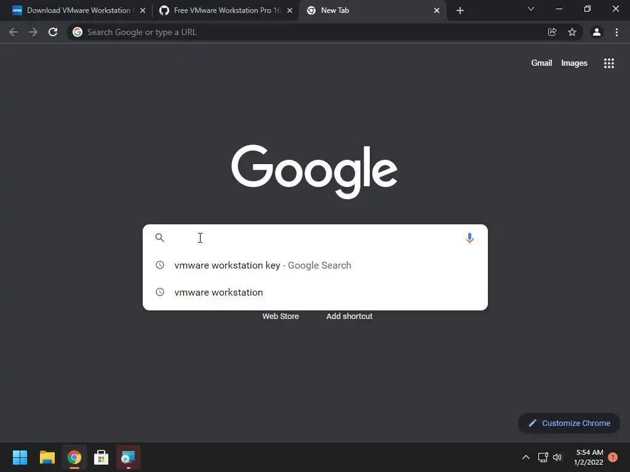Click Chrome icon in taskbar
Viewport: 630px width, 472px height.
coord(74,457)
